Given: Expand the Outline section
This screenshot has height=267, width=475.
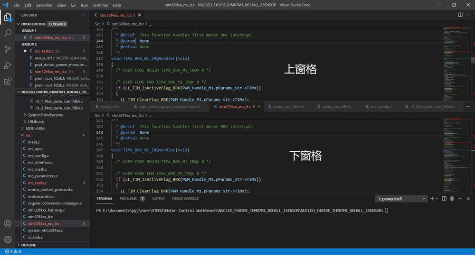Looking at the screenshot, I should click(28, 245).
